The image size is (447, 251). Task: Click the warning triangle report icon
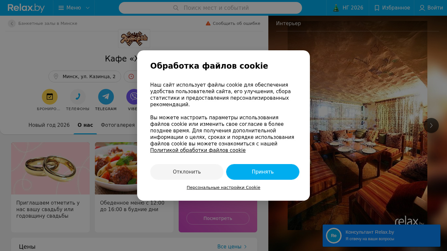coord(208,24)
